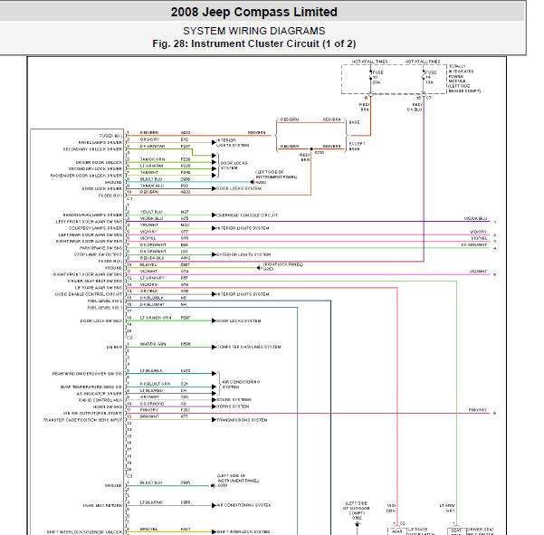Image resolution: width=544 pixels, height=535 pixels.
Task: Click the "VIO/WHT" label at right edge
Action: point(479,272)
